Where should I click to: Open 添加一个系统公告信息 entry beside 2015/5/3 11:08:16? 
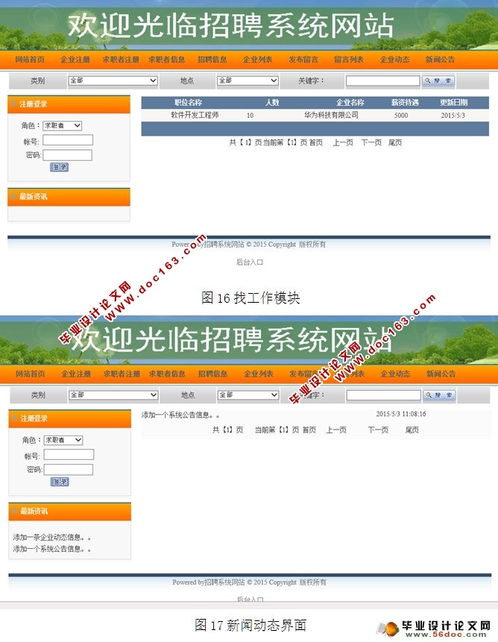(180, 415)
